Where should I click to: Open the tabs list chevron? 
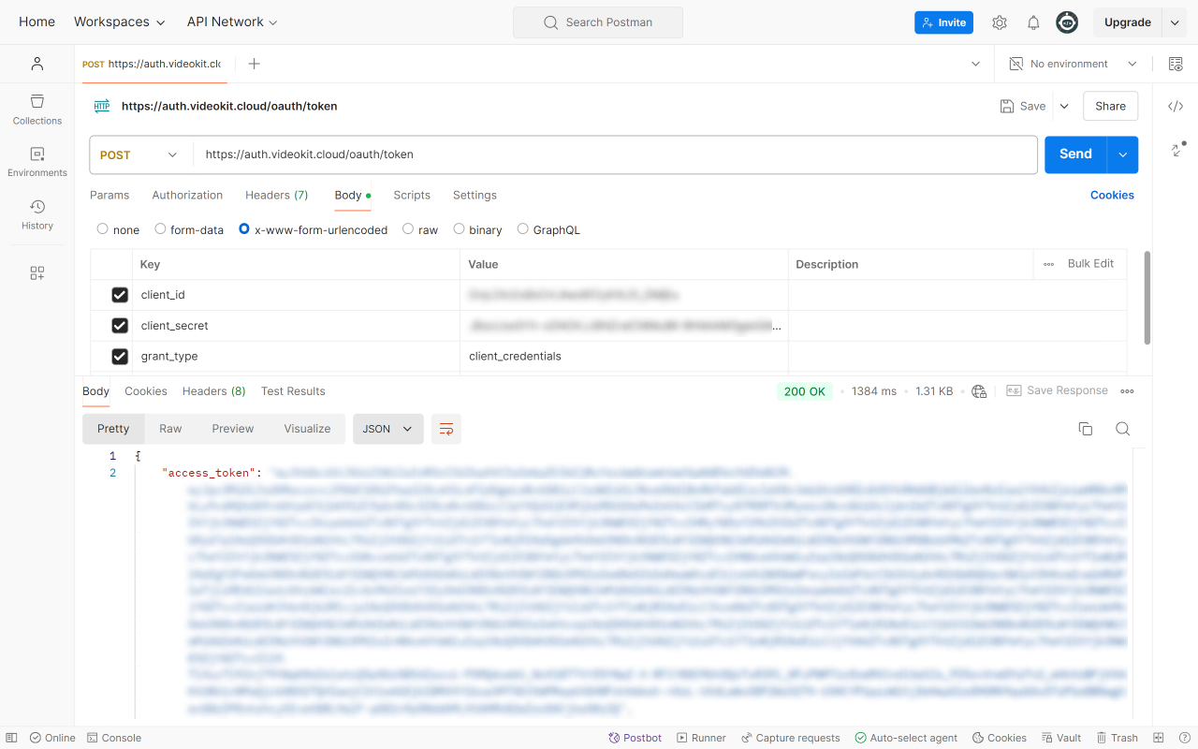976,64
